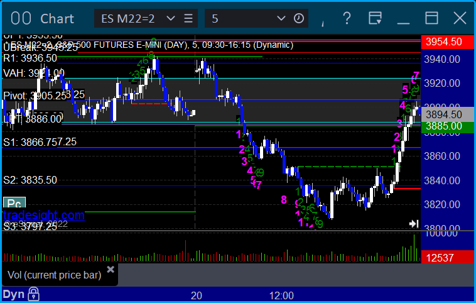The width and height of the screenshot is (476, 303).
Task: Click the Chart title text
Action: pos(57,19)
